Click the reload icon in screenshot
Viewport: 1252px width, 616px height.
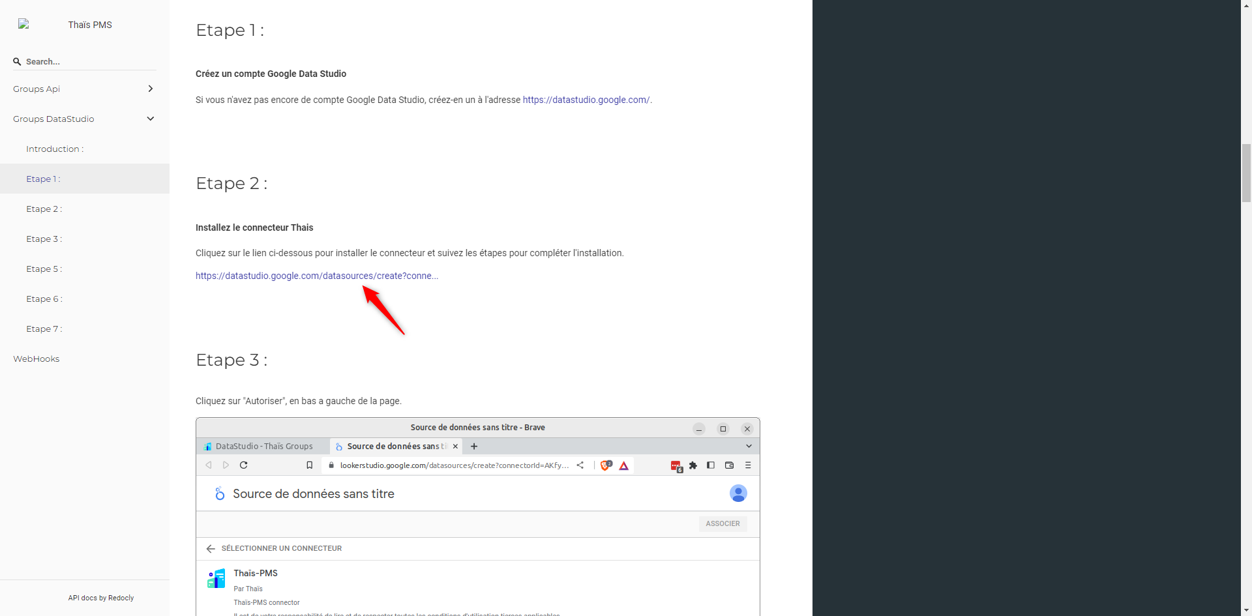point(244,465)
